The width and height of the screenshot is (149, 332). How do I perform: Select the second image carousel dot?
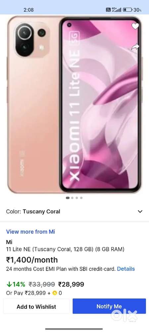tap(72, 198)
